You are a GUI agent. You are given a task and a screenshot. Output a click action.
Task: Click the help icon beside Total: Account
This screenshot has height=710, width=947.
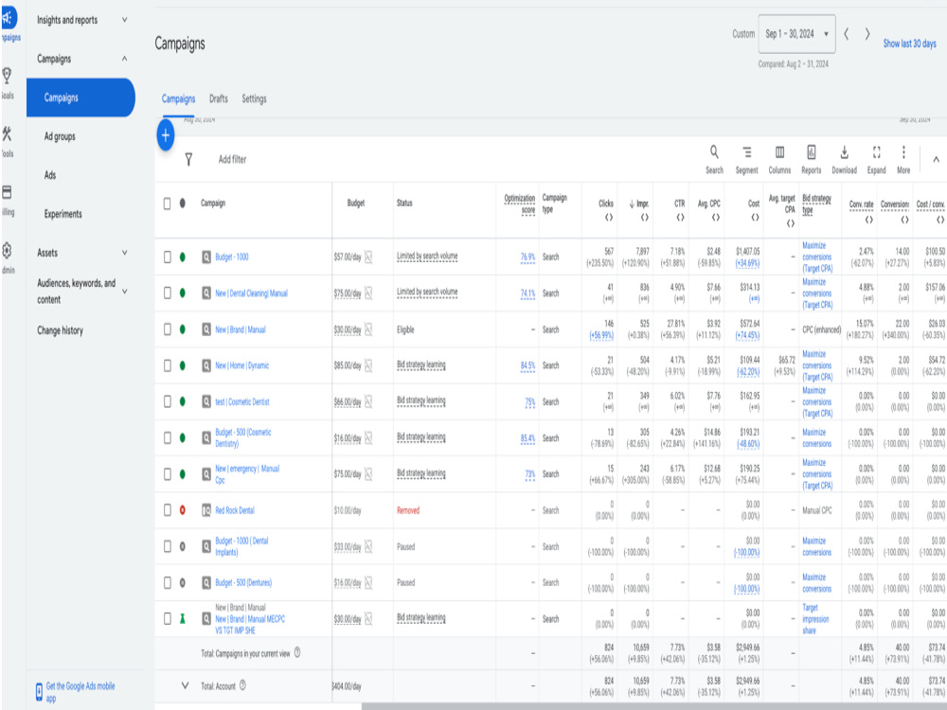(x=242, y=685)
